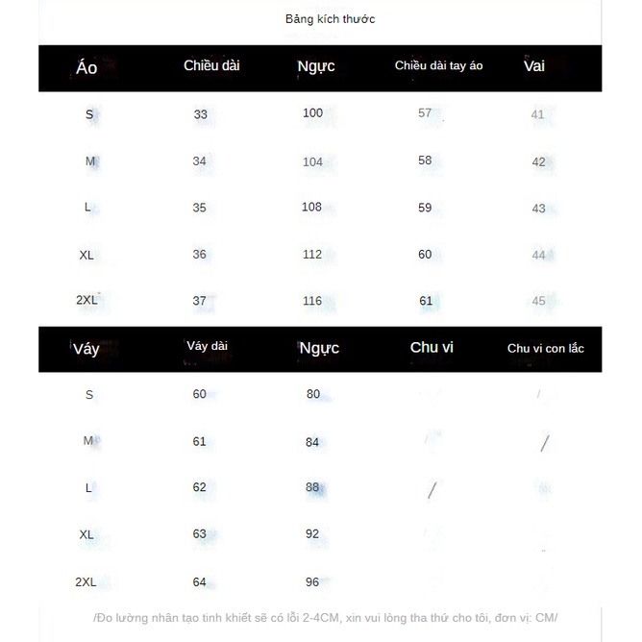
Task: Select the 'Vai' column header
Action: (x=534, y=66)
